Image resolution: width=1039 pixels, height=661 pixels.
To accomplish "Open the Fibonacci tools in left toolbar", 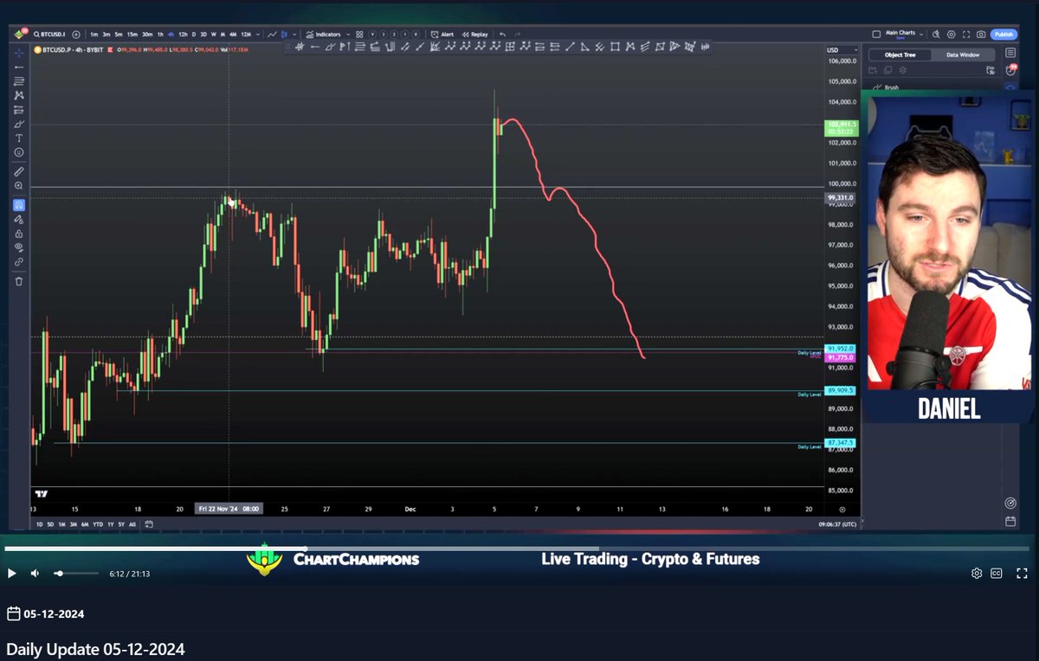I will click(19, 81).
